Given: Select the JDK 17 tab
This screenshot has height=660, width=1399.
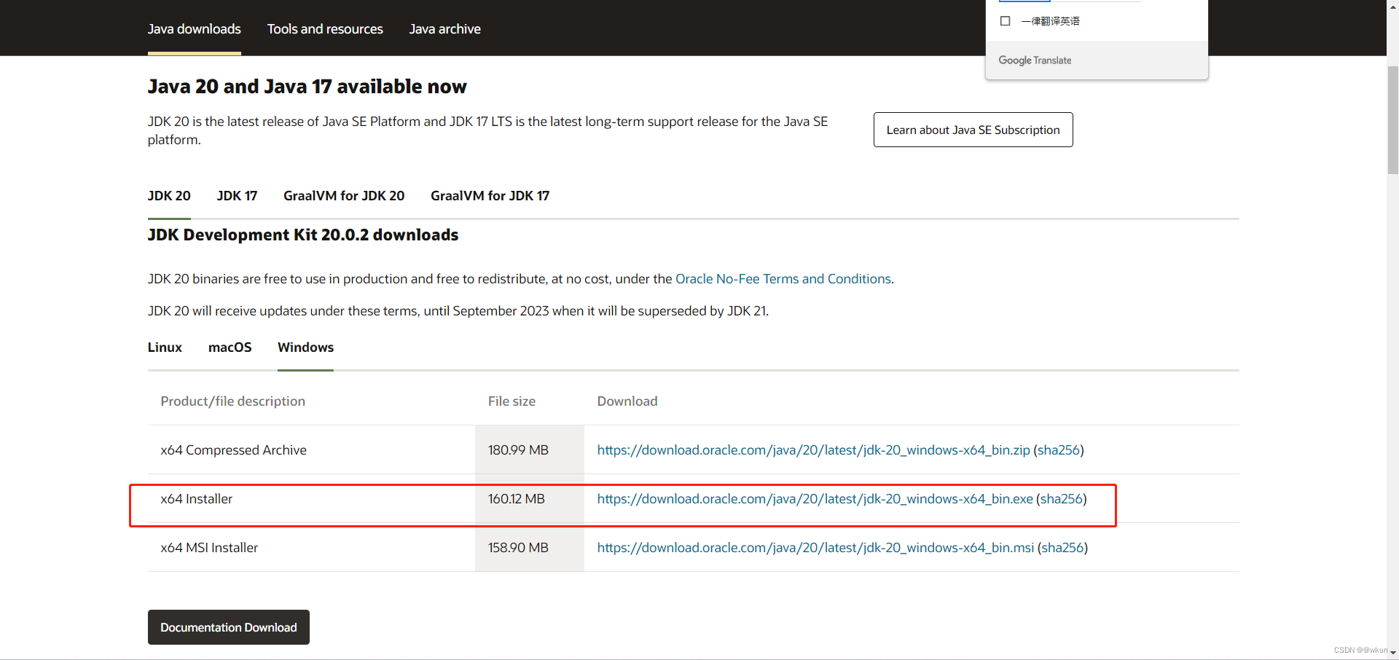Looking at the screenshot, I should coord(237,196).
